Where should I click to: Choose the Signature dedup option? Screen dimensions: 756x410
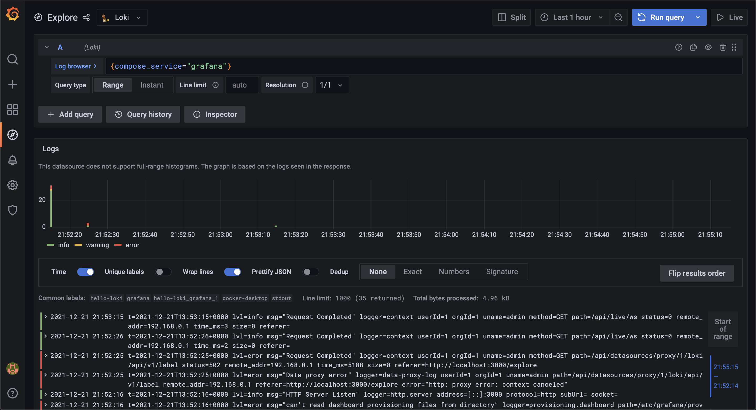[502, 272]
